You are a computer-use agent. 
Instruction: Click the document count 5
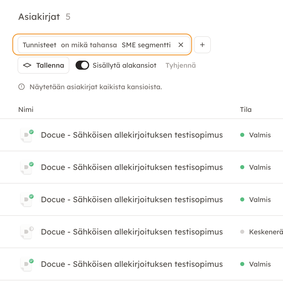coord(68,17)
